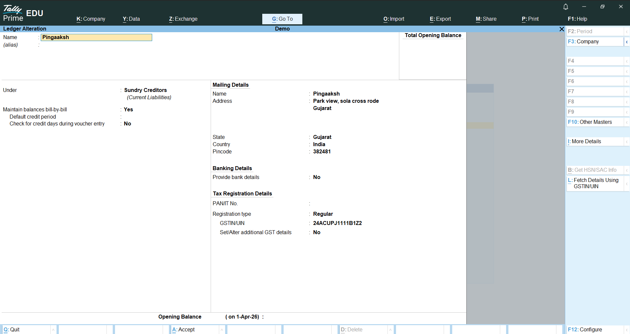Viewport: 630px width, 334px height.
Task: Click the Country value India
Action: [x=319, y=144]
